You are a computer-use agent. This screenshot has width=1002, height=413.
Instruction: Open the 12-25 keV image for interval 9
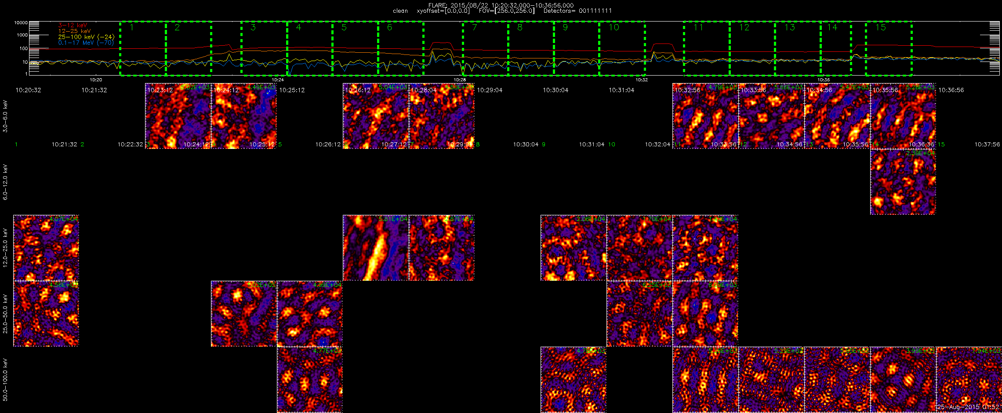[574, 248]
